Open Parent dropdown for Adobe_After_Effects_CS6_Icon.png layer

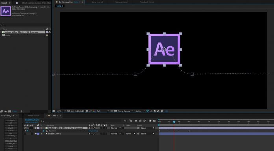(148, 128)
